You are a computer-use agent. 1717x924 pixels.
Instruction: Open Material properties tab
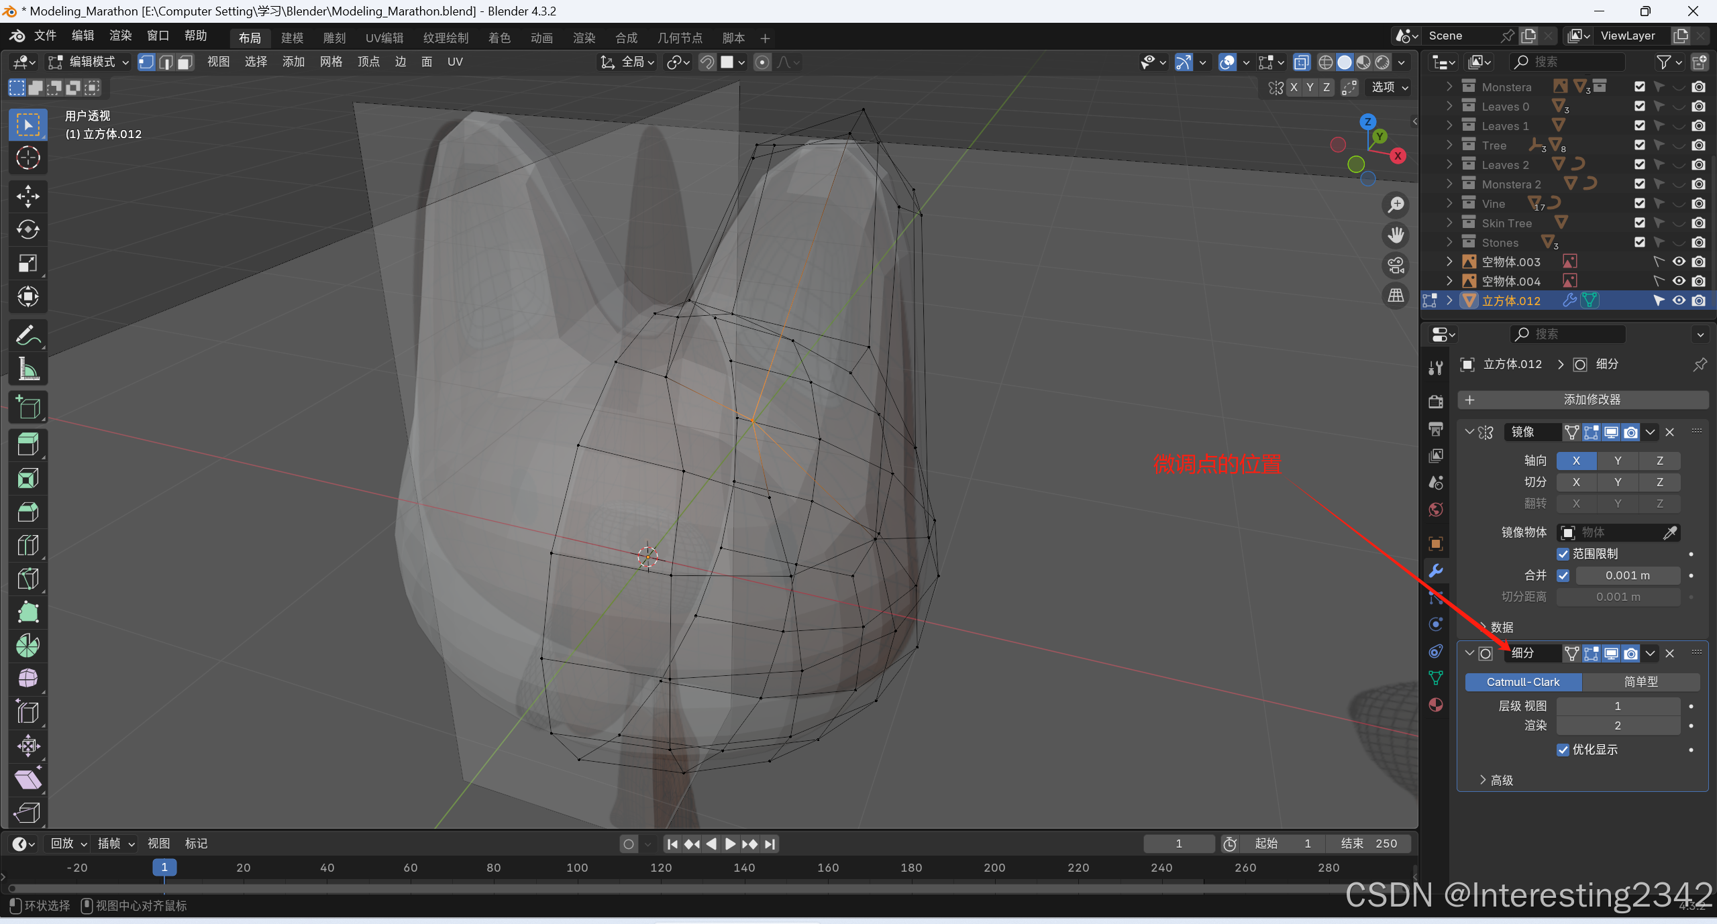click(1436, 704)
